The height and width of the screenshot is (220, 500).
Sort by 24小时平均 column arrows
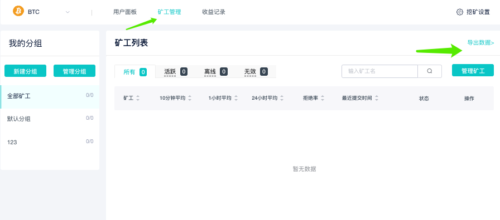point(282,99)
